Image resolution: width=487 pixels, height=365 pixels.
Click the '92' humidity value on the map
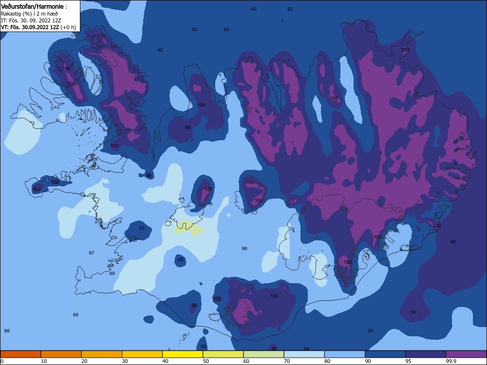[160, 50]
